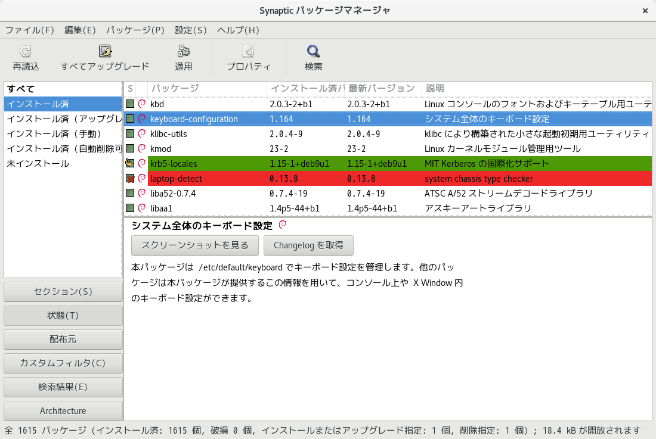Click the 検索 magnifier icon

pyautogui.click(x=312, y=51)
